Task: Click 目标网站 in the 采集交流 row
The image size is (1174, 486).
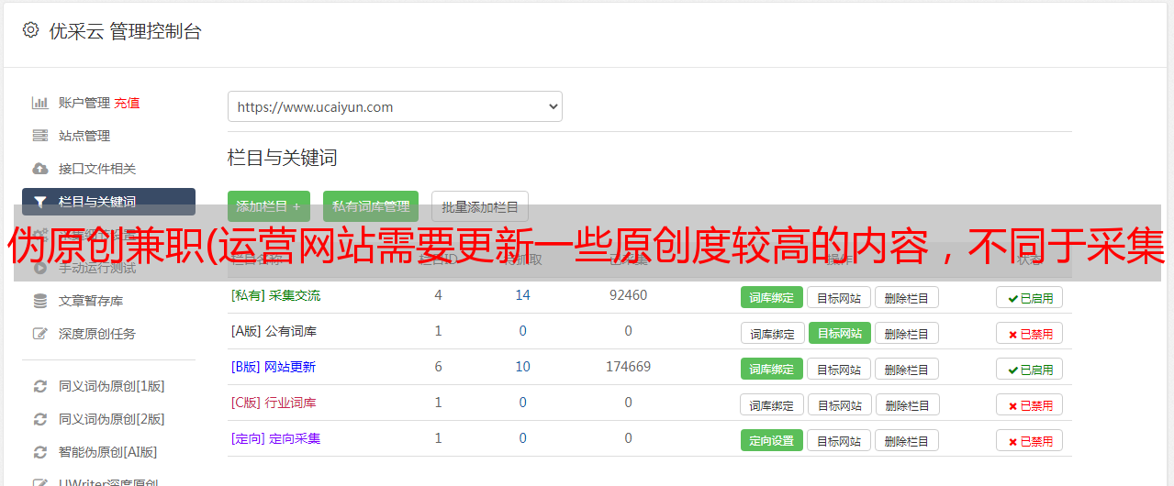Action: (839, 297)
